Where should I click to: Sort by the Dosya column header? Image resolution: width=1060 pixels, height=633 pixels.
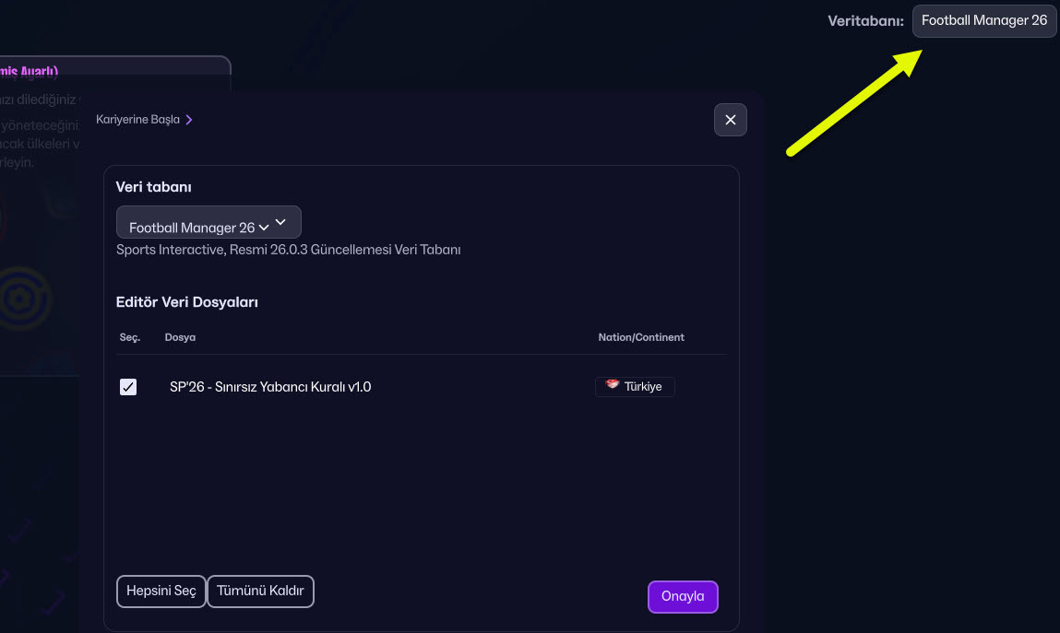180,337
